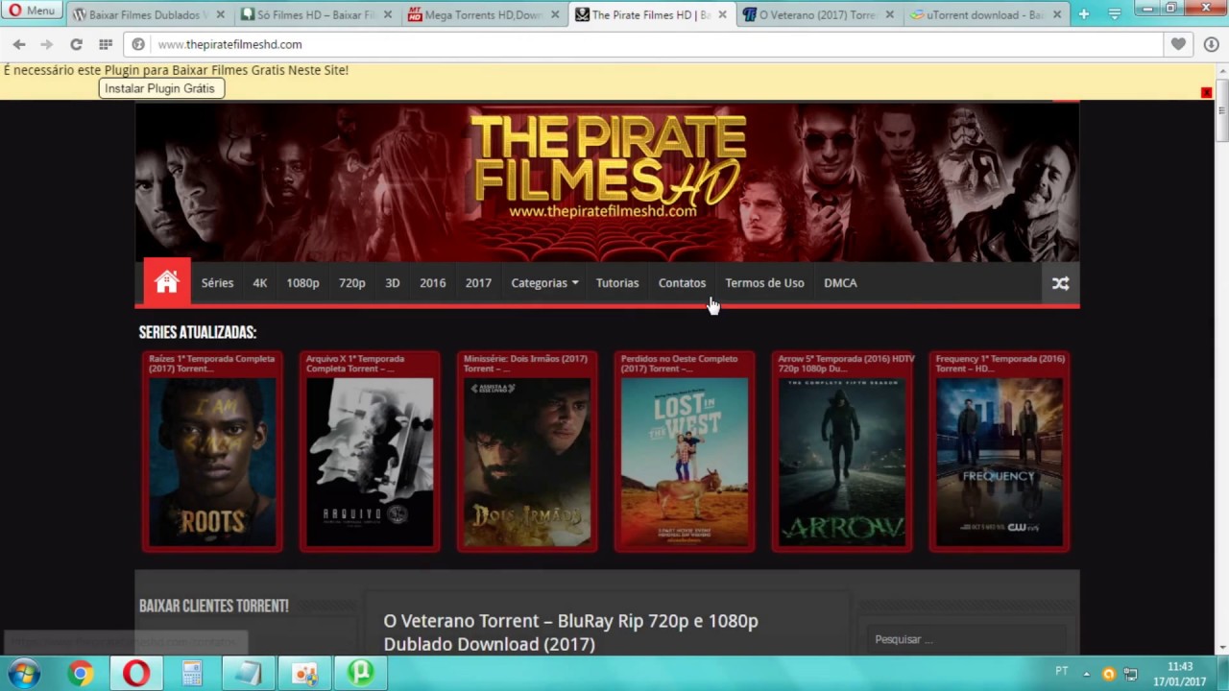Open the 720p menu item

tap(351, 283)
